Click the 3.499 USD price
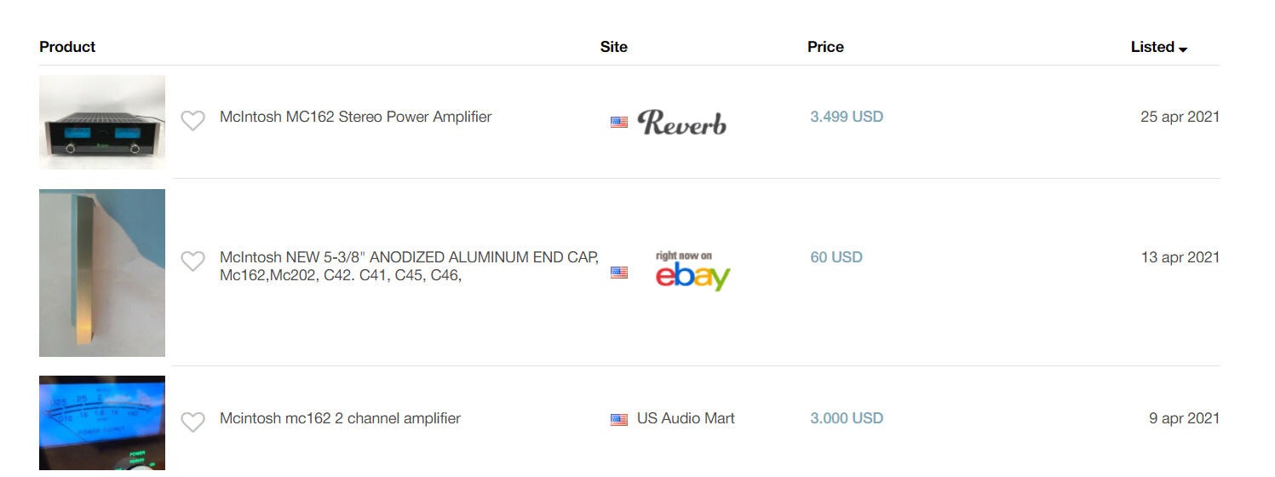1275x477 pixels. (847, 117)
